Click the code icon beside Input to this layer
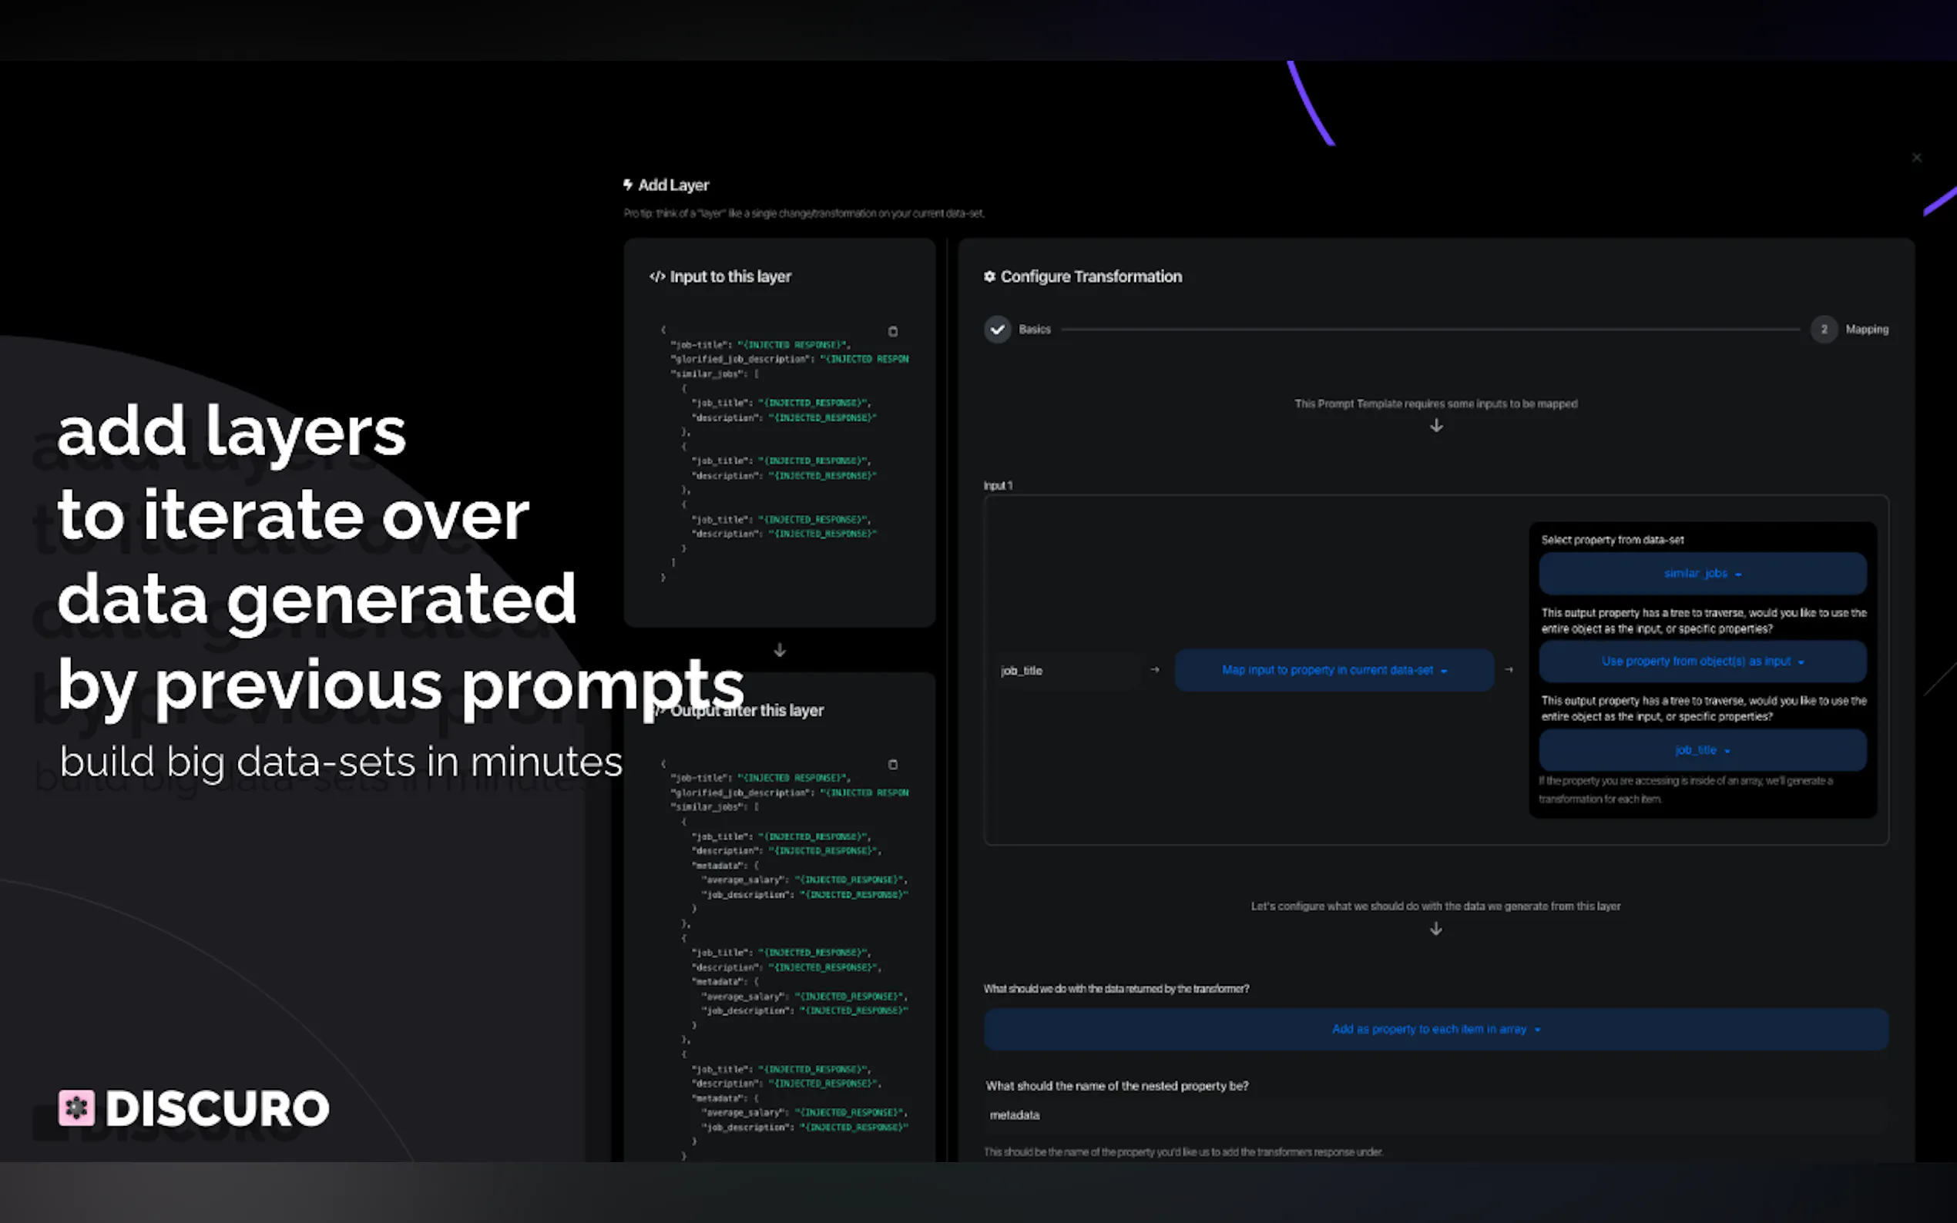Viewport: 1957px width, 1223px height. 657,276
